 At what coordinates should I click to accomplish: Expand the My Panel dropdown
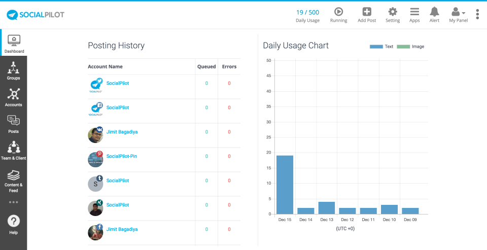459,14
